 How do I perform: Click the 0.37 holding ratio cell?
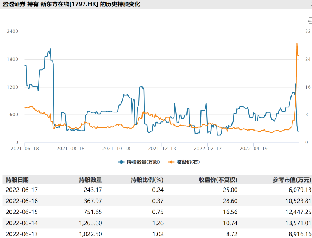click(x=158, y=201)
